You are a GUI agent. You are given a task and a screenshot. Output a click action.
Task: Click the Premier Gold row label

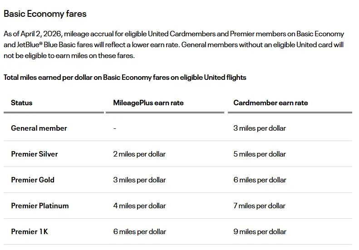[33, 180]
